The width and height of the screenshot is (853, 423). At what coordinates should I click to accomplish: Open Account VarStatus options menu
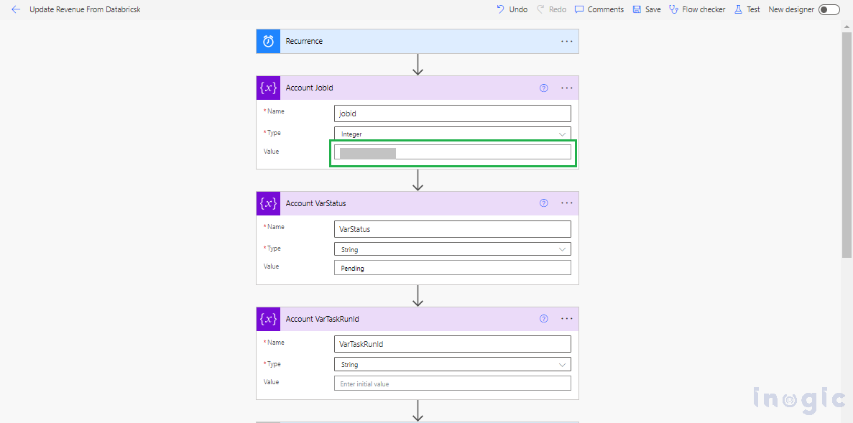coord(567,203)
